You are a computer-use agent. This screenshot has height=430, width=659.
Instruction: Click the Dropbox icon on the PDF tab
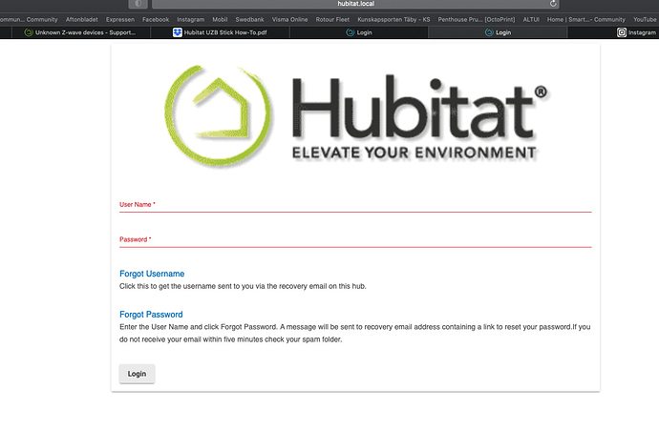tap(178, 32)
